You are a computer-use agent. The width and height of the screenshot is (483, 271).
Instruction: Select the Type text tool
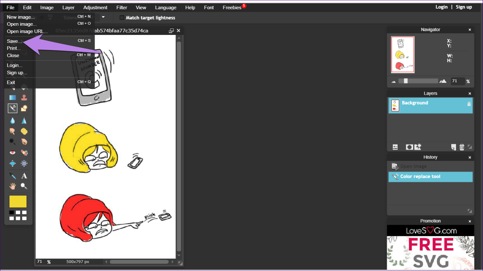(x=24, y=176)
